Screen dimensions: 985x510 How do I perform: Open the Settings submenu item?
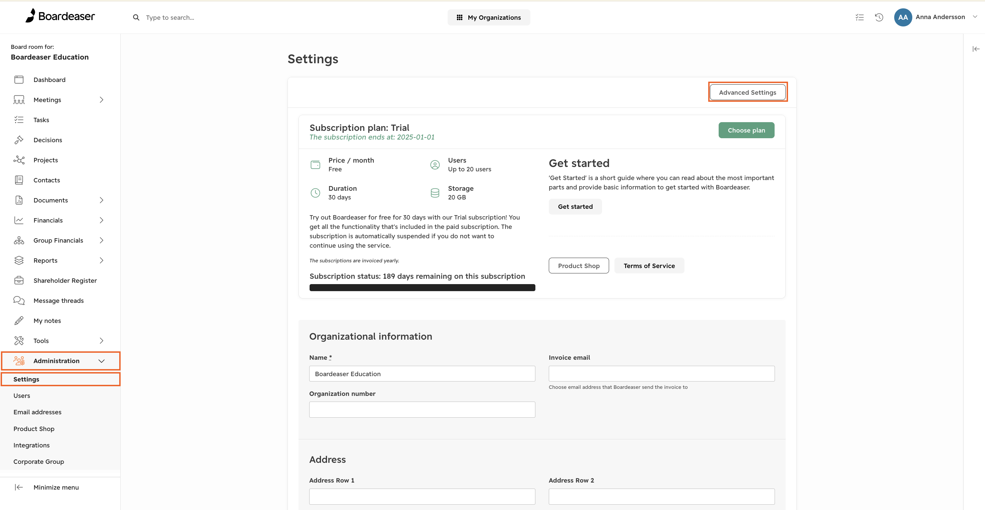click(60, 379)
